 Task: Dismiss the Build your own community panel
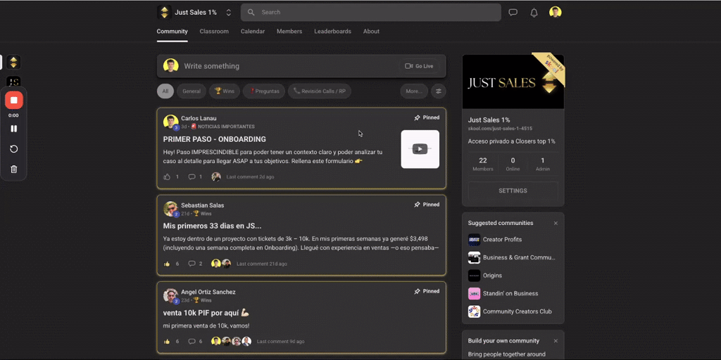pyautogui.click(x=556, y=341)
